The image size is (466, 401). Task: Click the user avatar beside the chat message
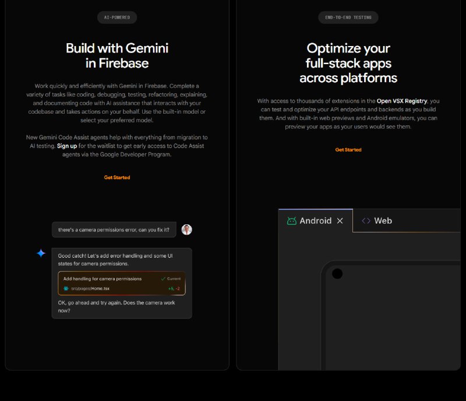(x=186, y=229)
